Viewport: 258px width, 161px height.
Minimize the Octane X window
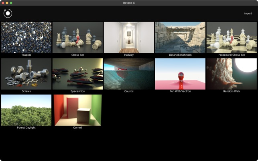(x=7, y=3)
